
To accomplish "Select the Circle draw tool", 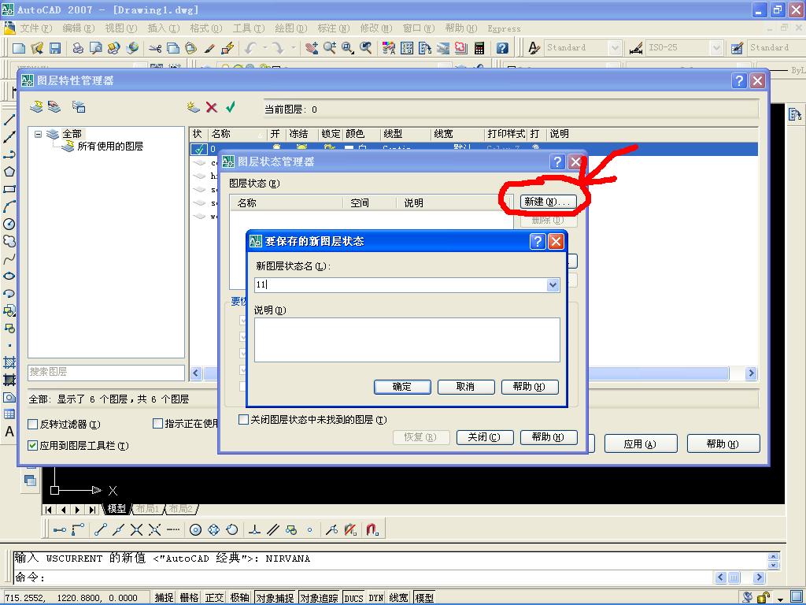I will [x=9, y=224].
